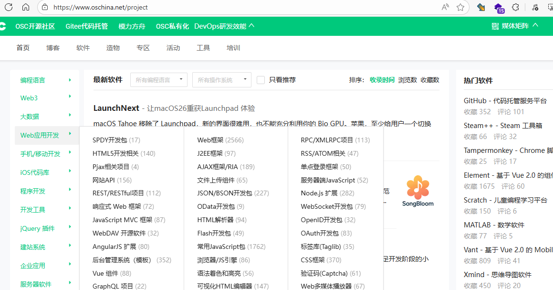This screenshot has width=553, height=290.
Task: Open the LaunchNext project title
Action: [116, 108]
